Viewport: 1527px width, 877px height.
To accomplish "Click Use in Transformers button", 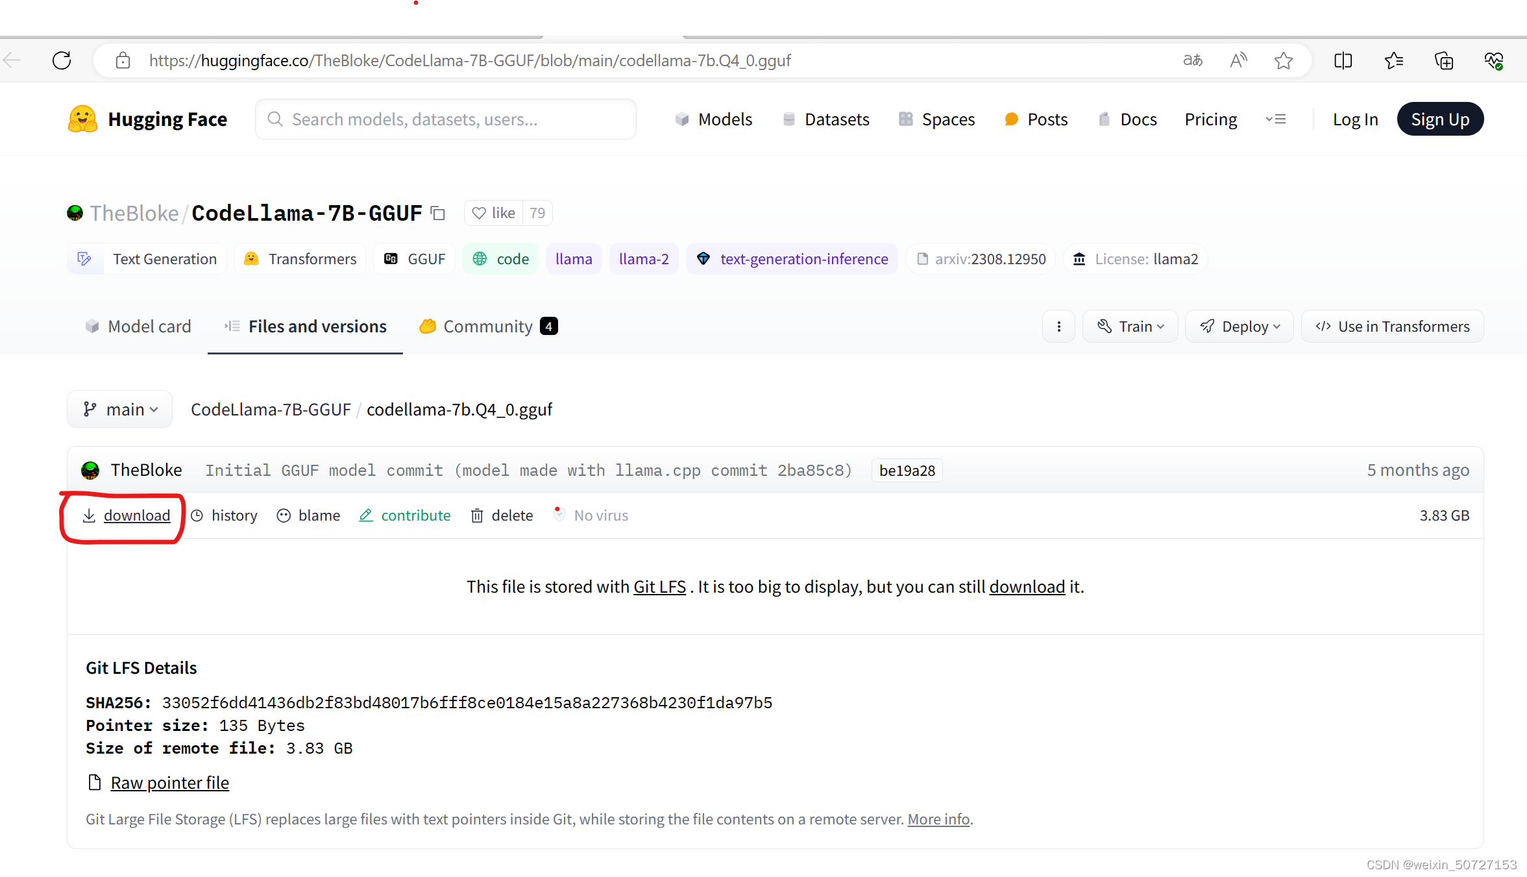I will tap(1393, 326).
